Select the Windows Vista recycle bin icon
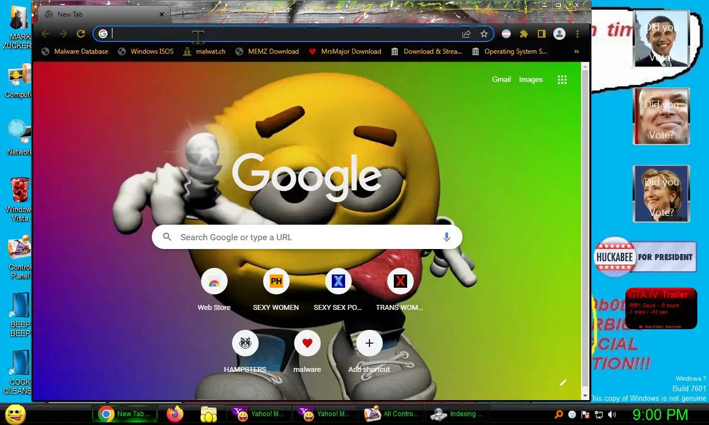This screenshot has height=425, width=709. [x=20, y=199]
